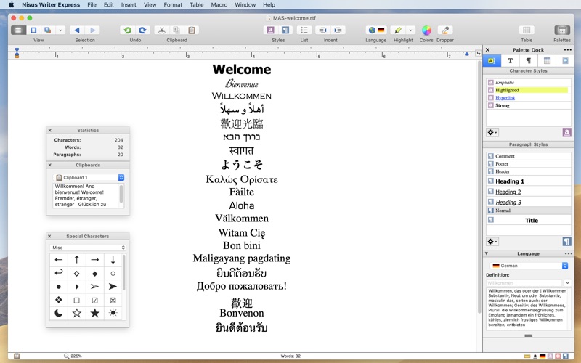Open character styles toolbar icon

[270, 30]
